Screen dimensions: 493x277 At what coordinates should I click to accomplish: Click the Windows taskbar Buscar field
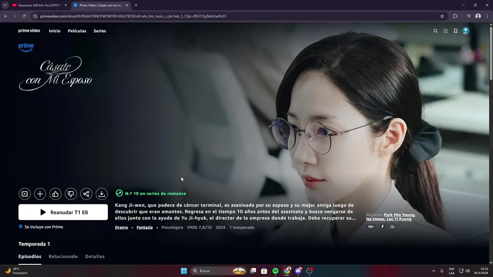click(x=218, y=271)
